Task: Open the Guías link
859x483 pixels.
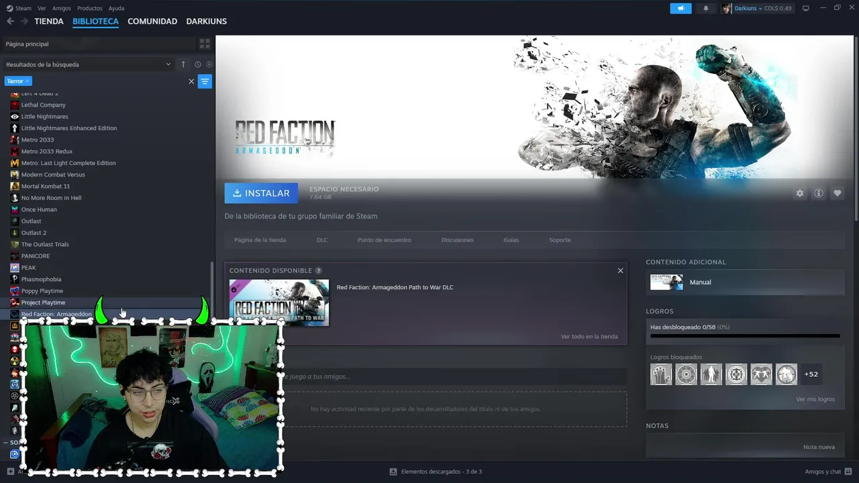Action: [x=511, y=240]
